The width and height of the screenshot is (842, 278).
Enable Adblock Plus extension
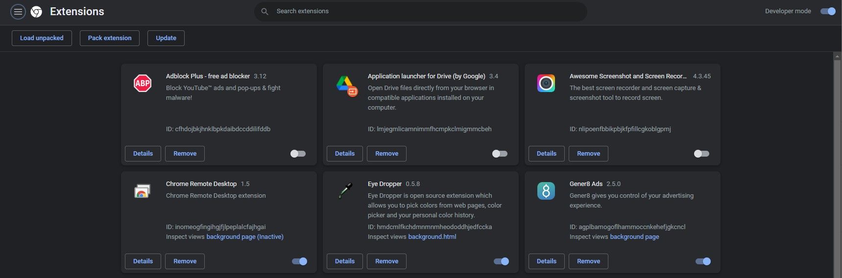298,154
